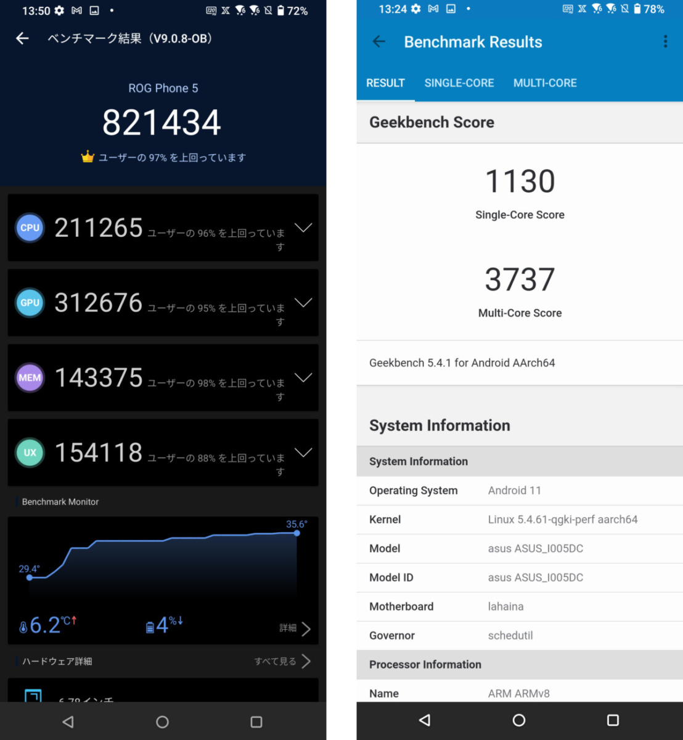
Task: Tap the Operating System Android 11 row
Action: (x=520, y=490)
